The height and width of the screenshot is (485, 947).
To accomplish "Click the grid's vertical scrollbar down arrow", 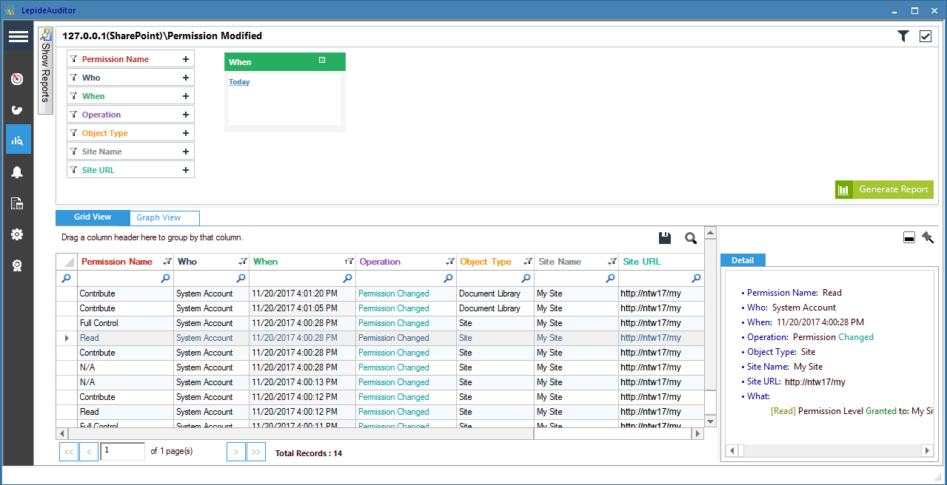I will click(710, 421).
